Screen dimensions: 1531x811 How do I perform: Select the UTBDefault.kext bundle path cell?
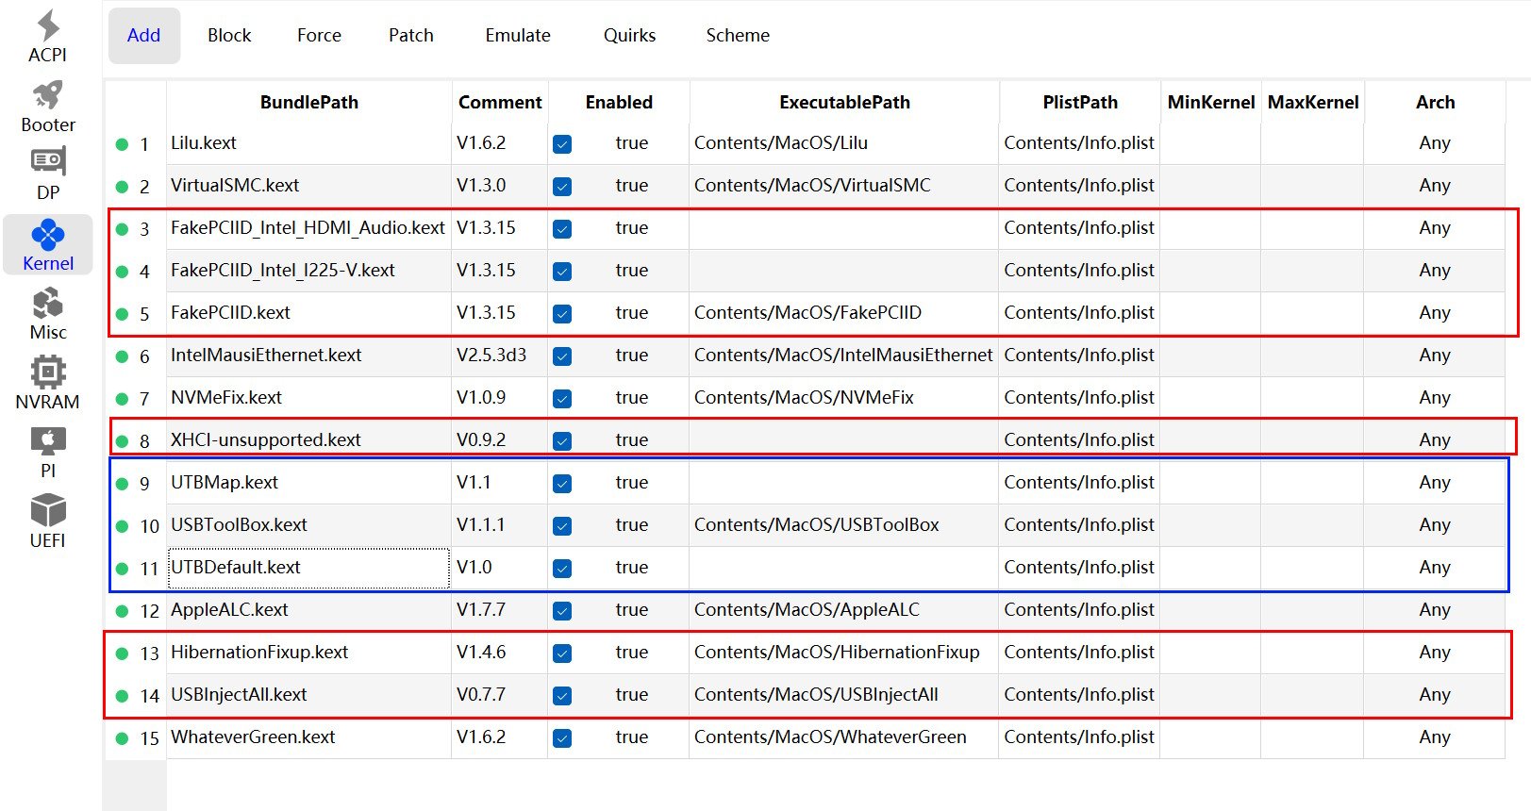(x=308, y=568)
